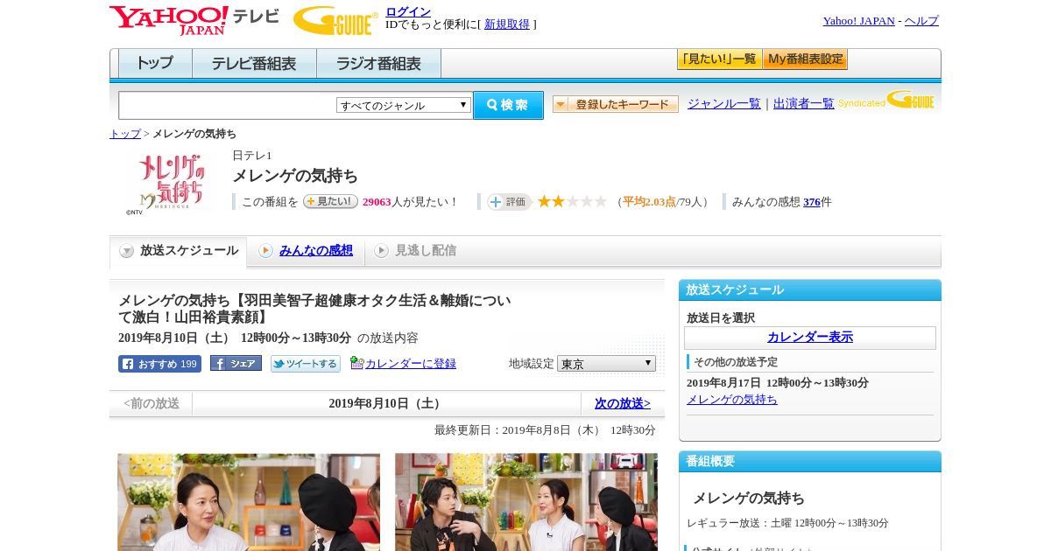This screenshot has height=551, width=1051.
Task: Select the 放送スケジュール tab
Action: click(x=179, y=251)
